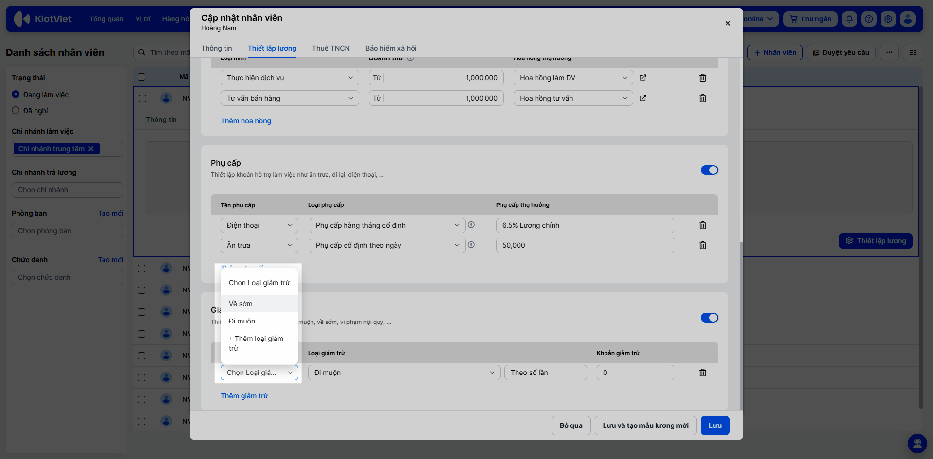This screenshot has height=459, width=933.
Task: Switch to the Thiết lập lương tab
Action: 272,48
